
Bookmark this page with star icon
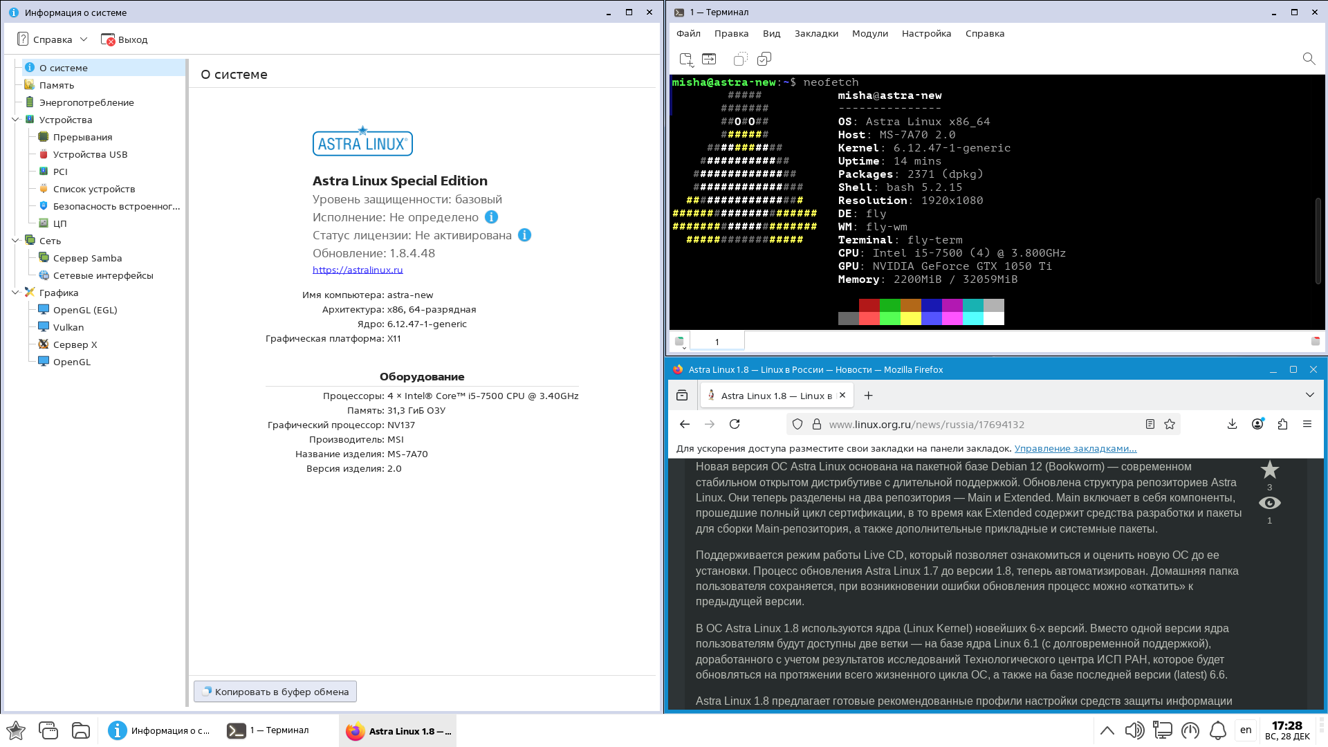pos(1170,424)
